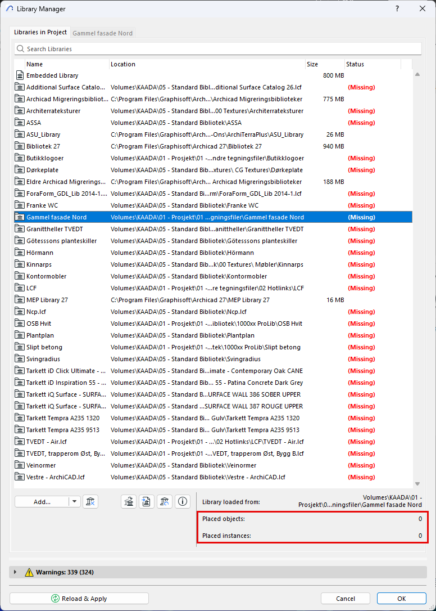Viewport: 436px width, 611px height.
Task: Sort libraries by the Status column header
Action: point(355,64)
